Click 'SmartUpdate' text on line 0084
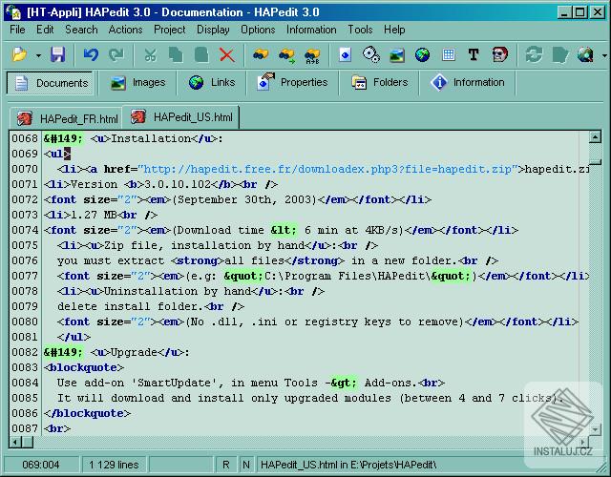 pos(175,383)
